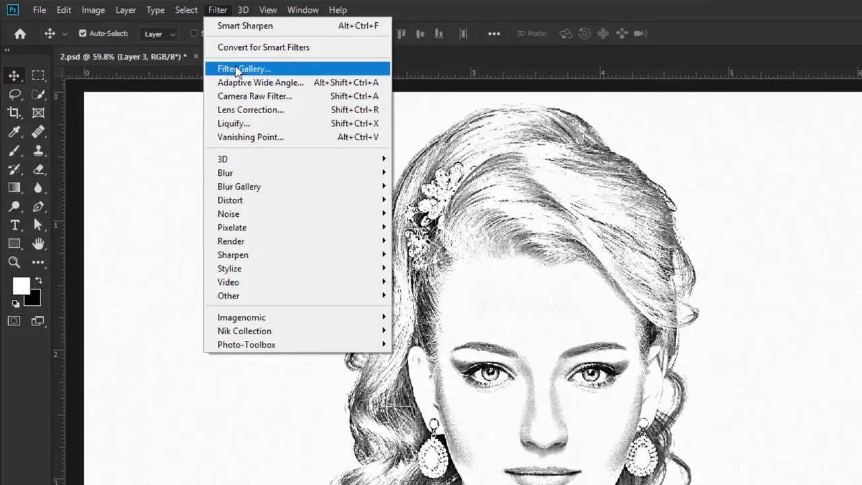Open the align options ellipsis
Image resolution: width=862 pixels, height=485 pixels.
[x=494, y=34]
